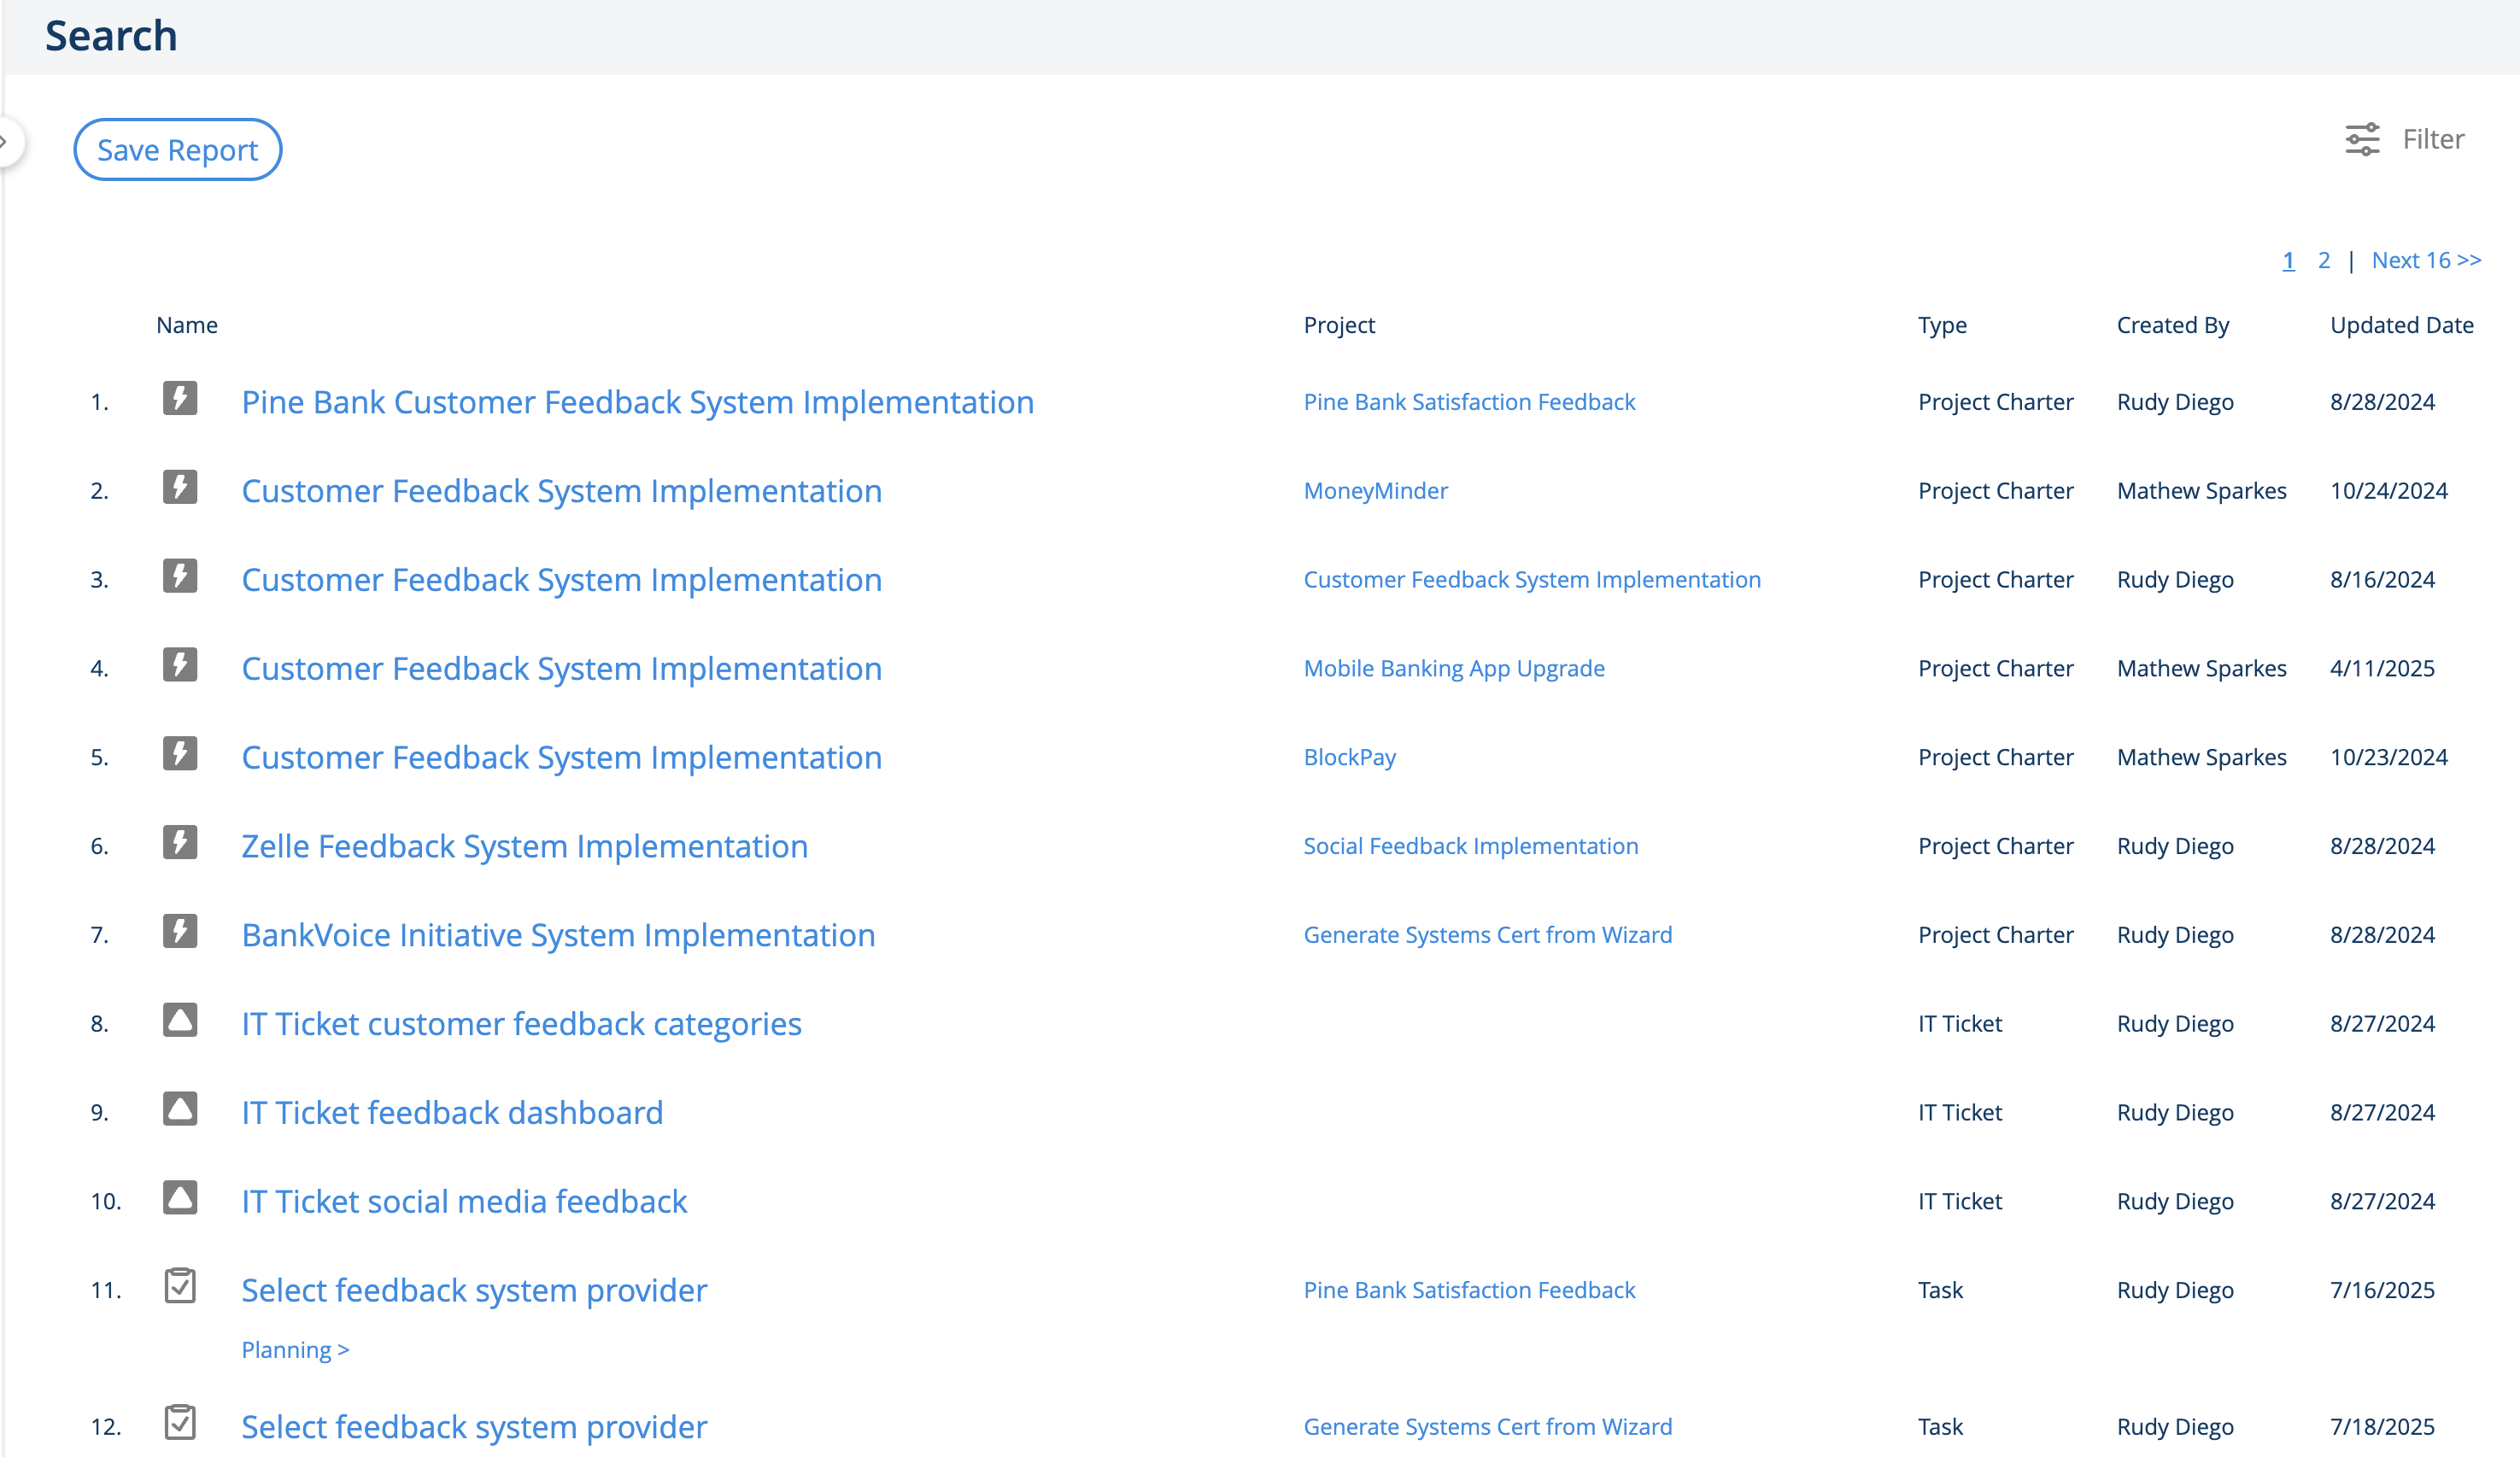Click IT Ticket type in row 8
The height and width of the screenshot is (1457, 2520).
coord(1960,1024)
